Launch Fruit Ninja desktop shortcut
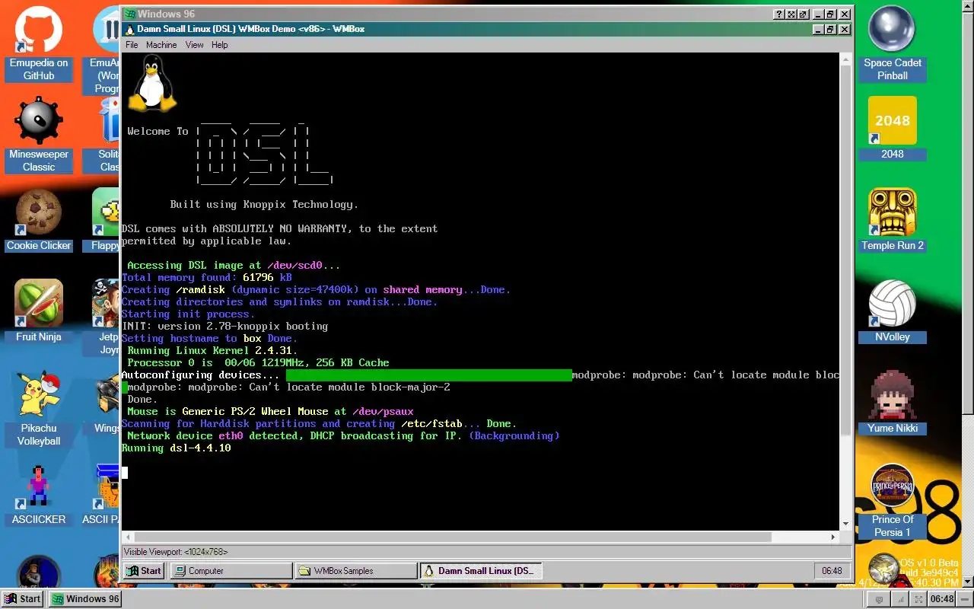The height and width of the screenshot is (609, 974). point(38,311)
